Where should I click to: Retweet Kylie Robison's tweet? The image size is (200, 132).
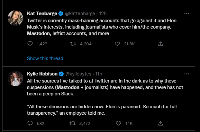(73, 123)
